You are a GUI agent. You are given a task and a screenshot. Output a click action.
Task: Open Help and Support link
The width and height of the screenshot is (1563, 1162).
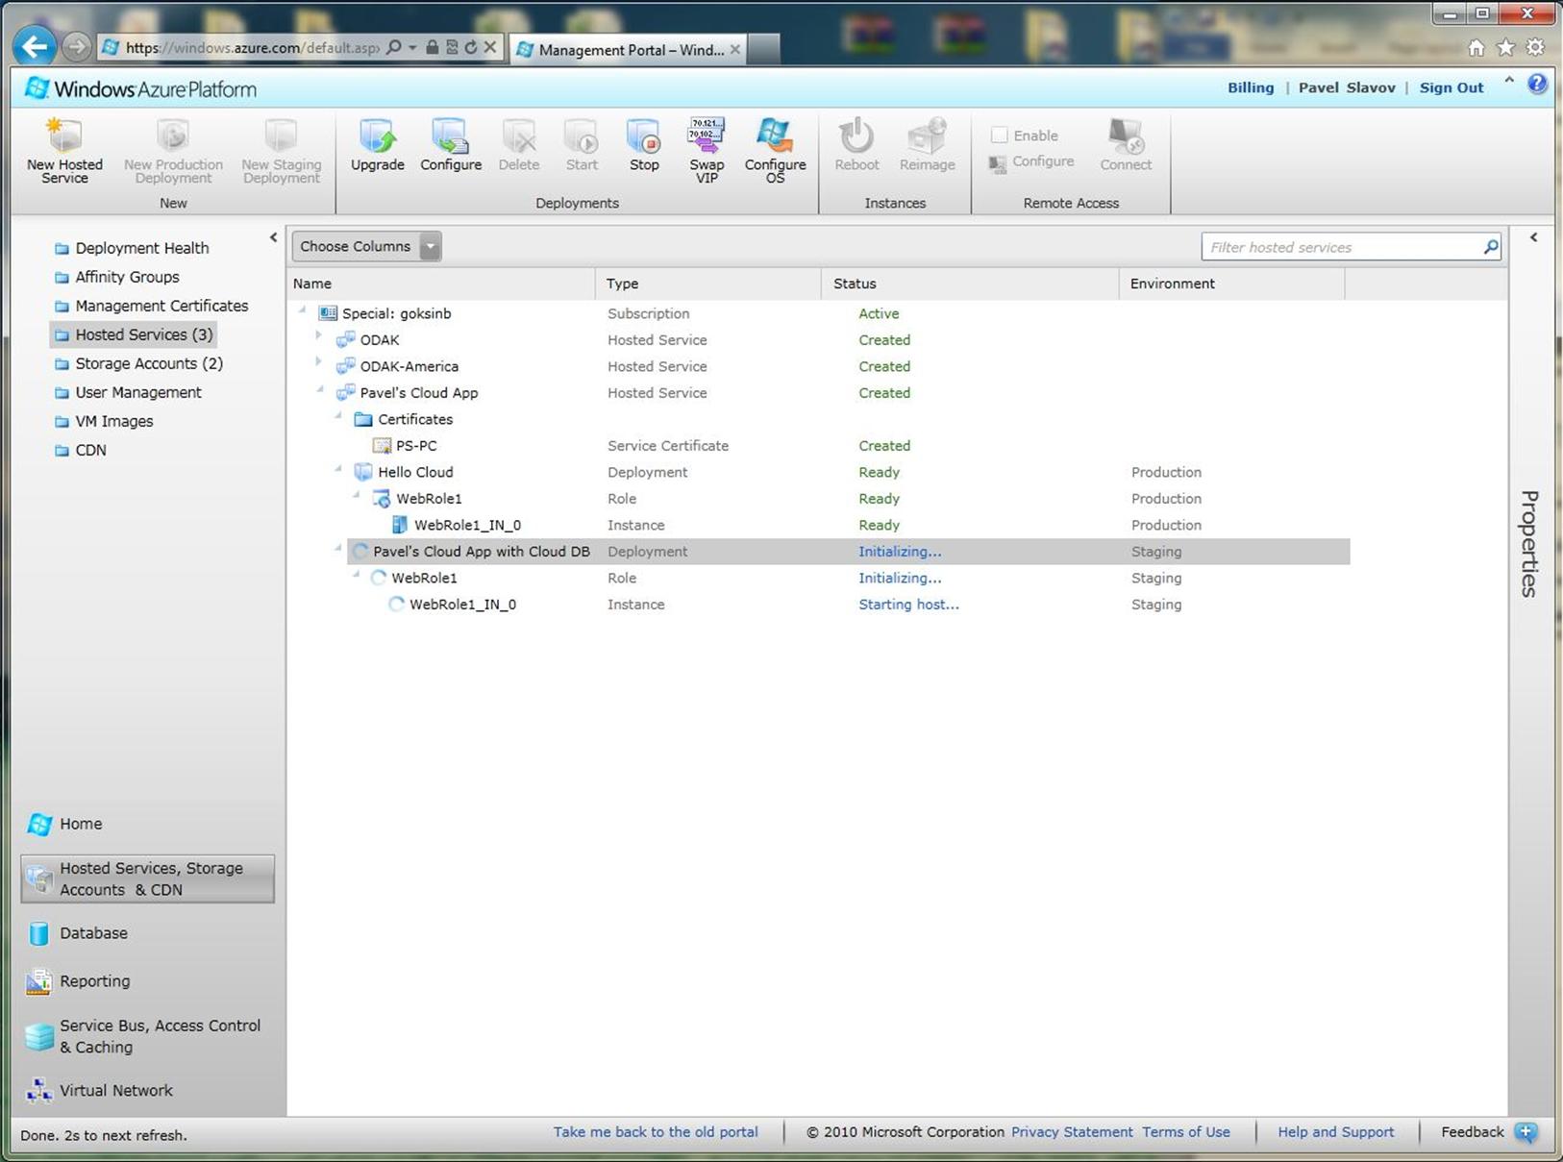1336,1132
